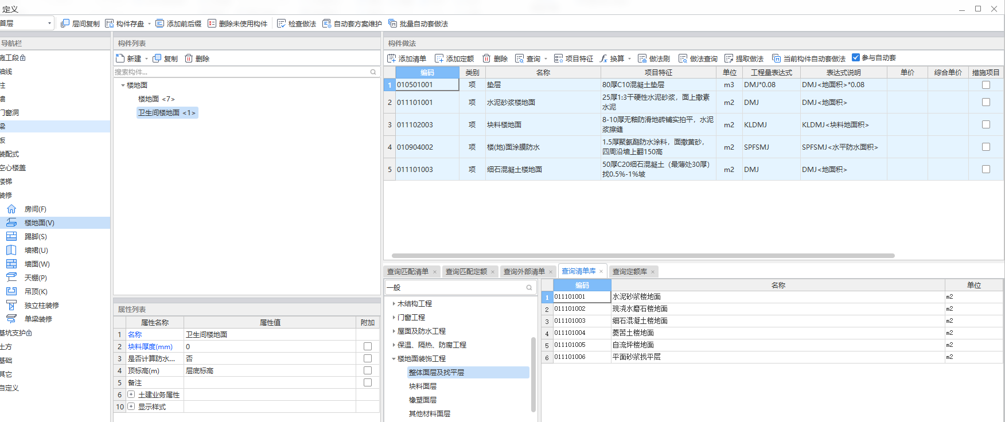Uncheck the 参与自动套 checkbox
The image size is (1005, 422).
(x=856, y=57)
